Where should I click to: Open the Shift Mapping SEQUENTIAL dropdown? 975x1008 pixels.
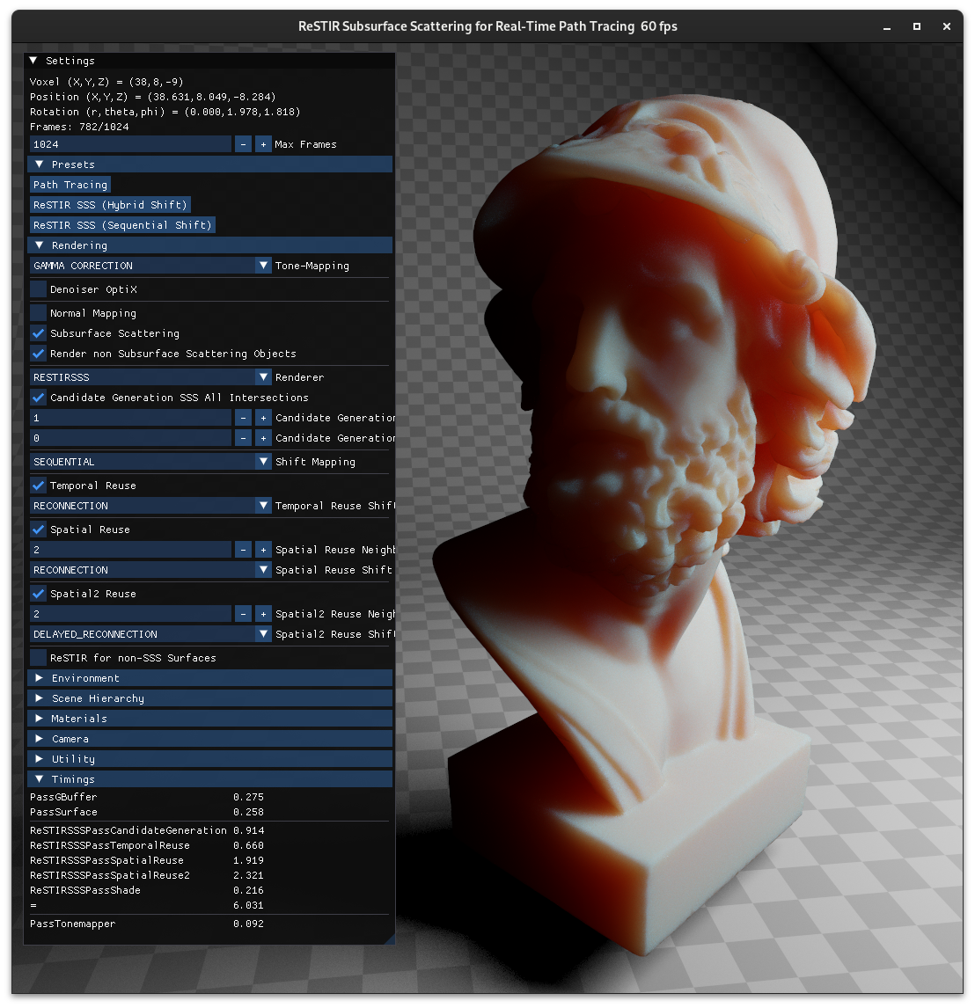pyautogui.click(x=150, y=462)
